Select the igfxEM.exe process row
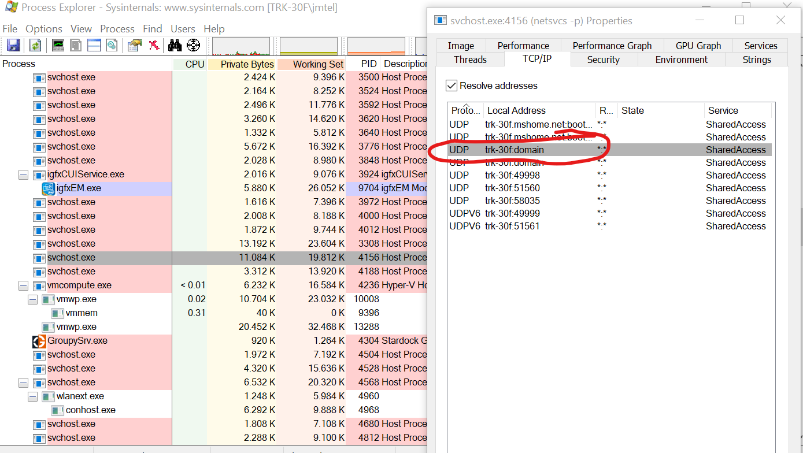This screenshot has width=803, height=453. click(213, 188)
